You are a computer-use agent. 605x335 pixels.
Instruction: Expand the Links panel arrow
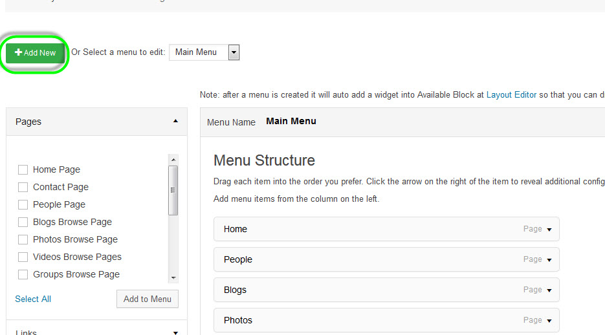click(x=175, y=332)
